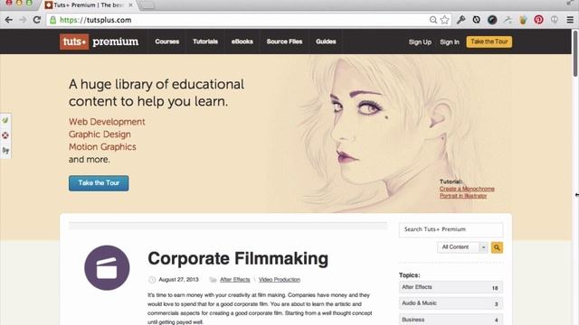This screenshot has height=325, width=579.
Task: Click the zoom magnifier icon in address bar
Action: (x=433, y=20)
